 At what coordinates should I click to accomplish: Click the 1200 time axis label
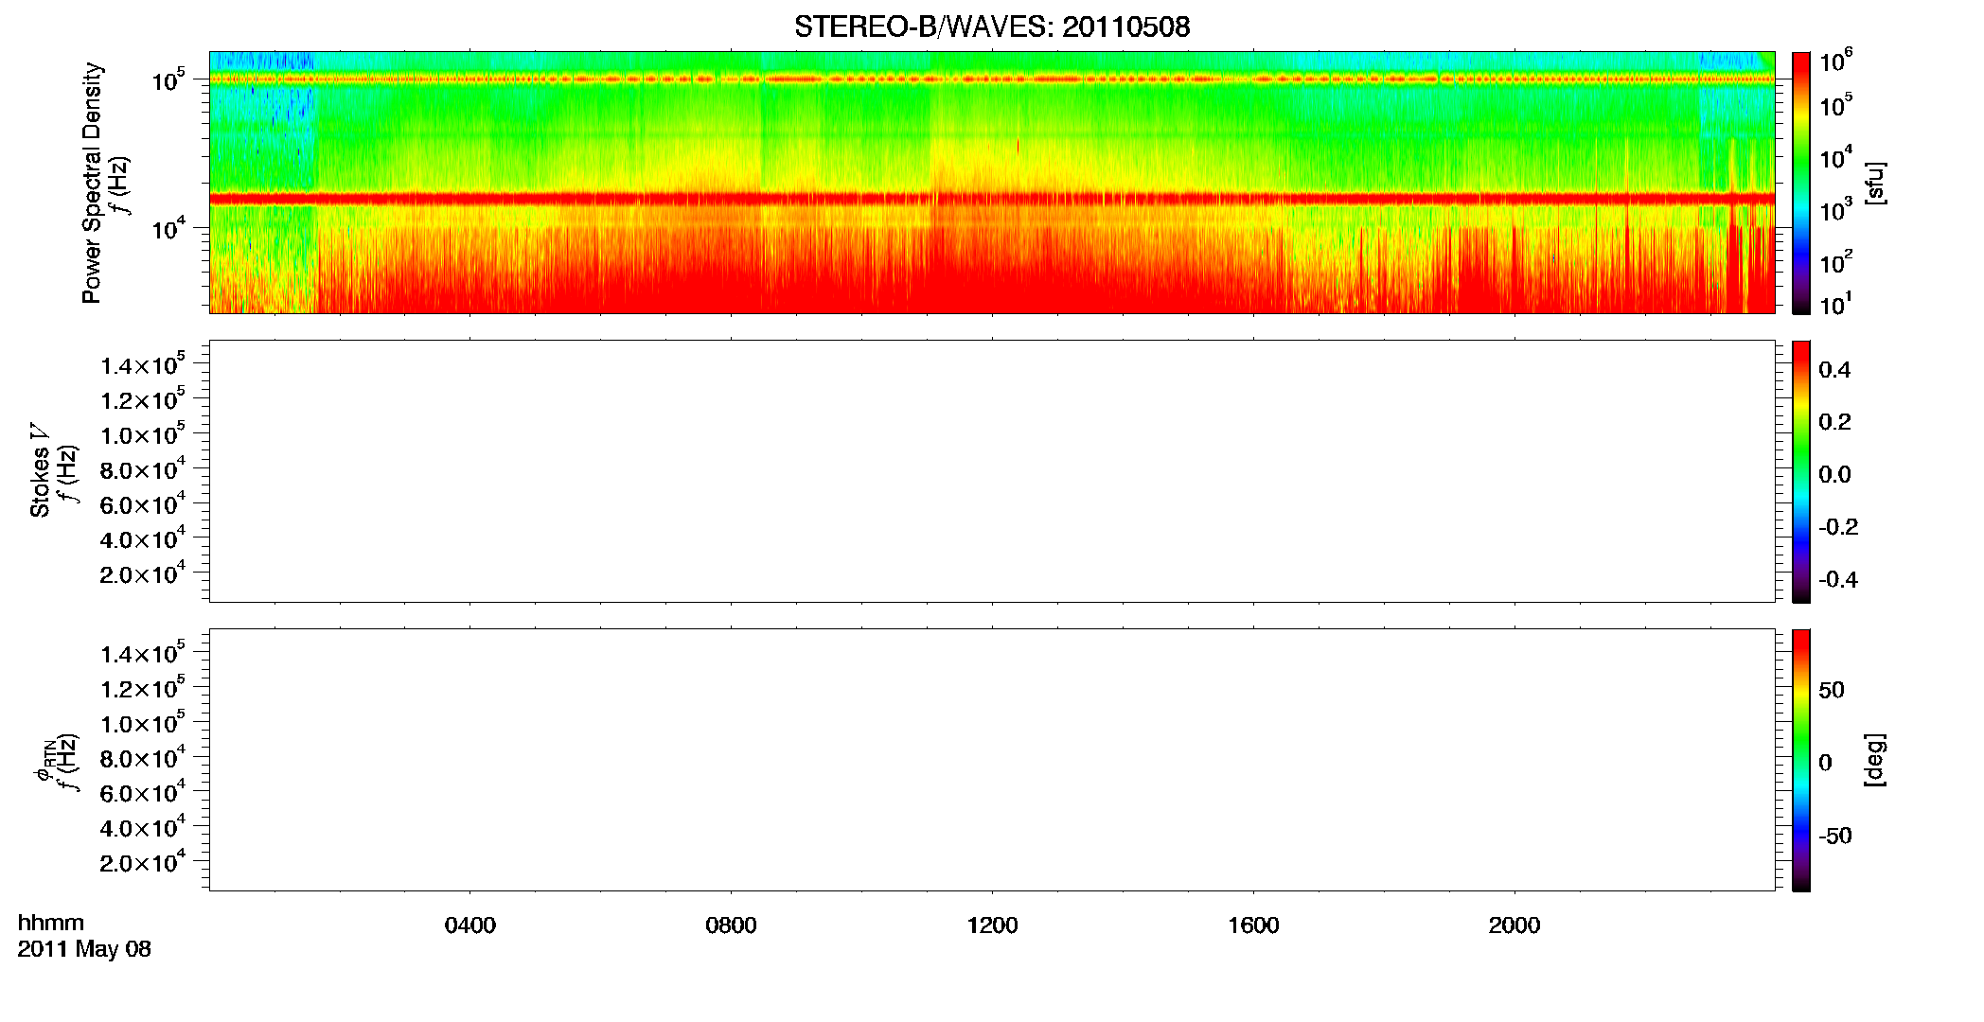(x=992, y=925)
